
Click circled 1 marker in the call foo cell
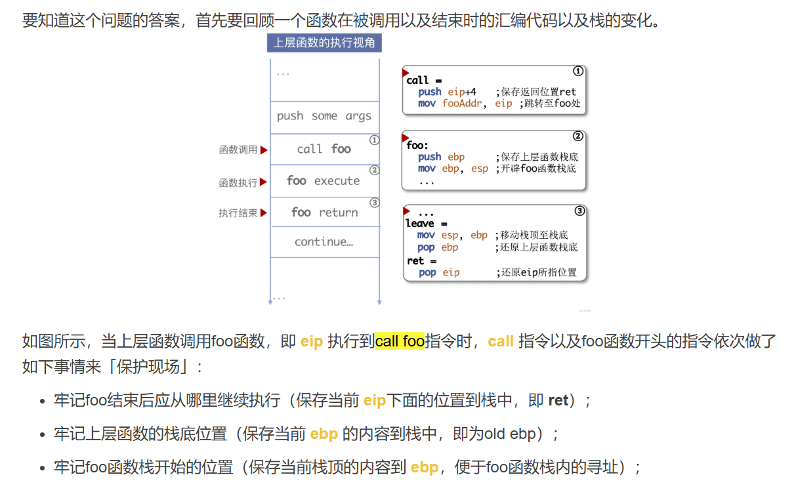(374, 140)
